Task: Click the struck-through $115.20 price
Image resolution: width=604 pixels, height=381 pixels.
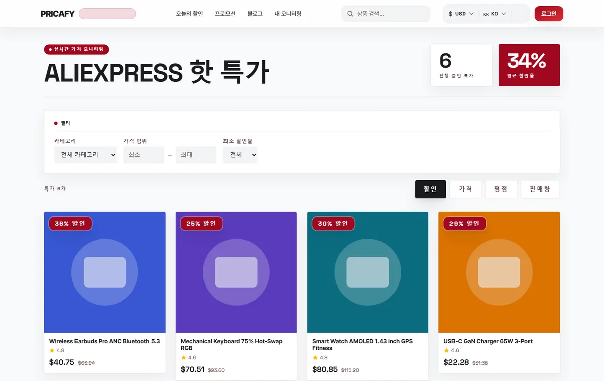Action: tap(350, 370)
